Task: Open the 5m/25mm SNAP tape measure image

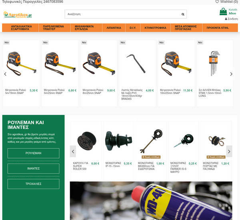Action: tap(60, 64)
